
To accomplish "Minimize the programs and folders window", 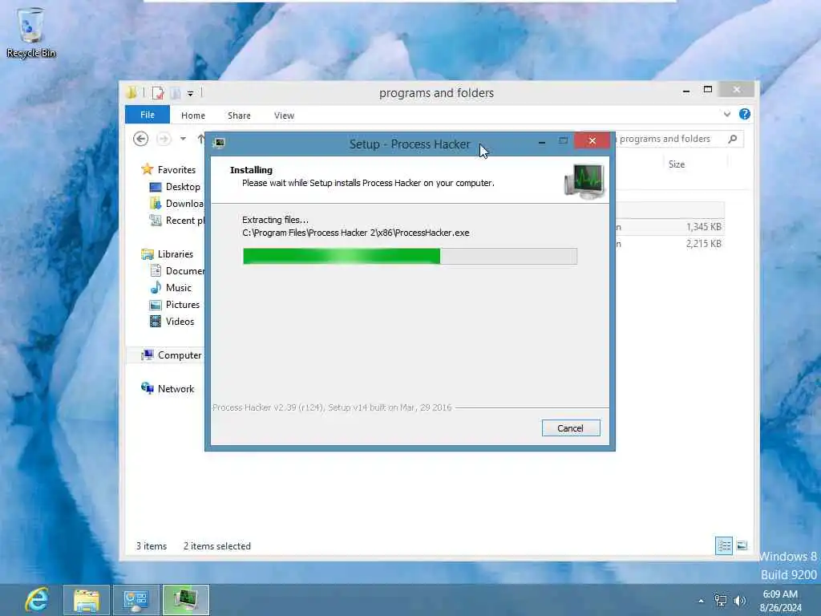I will pyautogui.click(x=686, y=91).
